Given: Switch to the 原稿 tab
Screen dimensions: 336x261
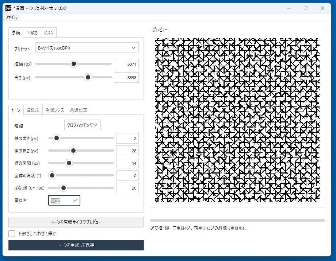Looking at the screenshot, I should tap(16, 32).
